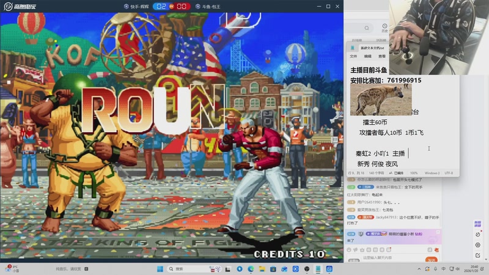Click the chat message from Jacky847913
The width and height of the screenshot is (489, 275).
click(393, 220)
